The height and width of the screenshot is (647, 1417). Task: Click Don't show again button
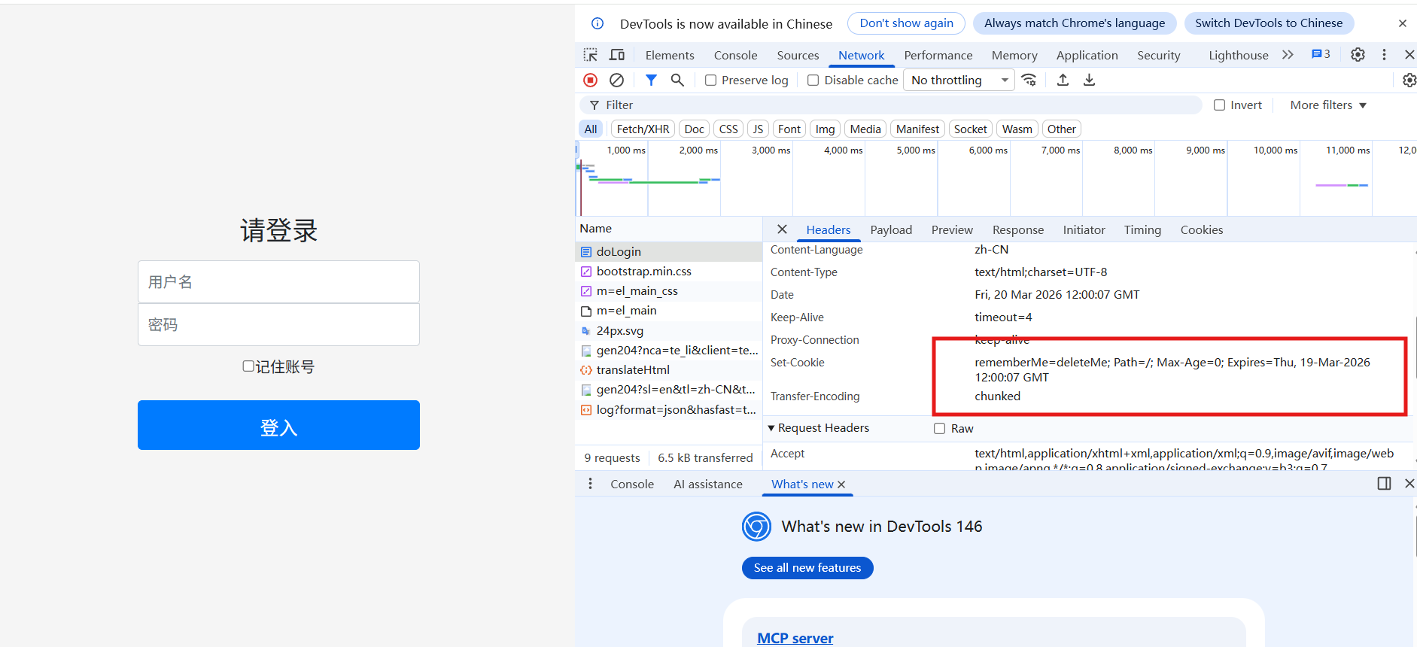tap(906, 23)
